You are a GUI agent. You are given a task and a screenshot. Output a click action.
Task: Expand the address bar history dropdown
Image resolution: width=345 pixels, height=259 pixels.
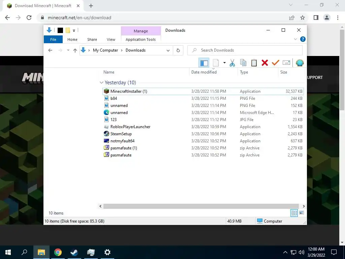[168, 51]
